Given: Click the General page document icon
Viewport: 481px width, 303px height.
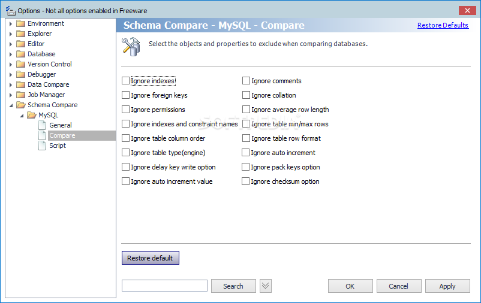Looking at the screenshot, I should [x=42, y=125].
